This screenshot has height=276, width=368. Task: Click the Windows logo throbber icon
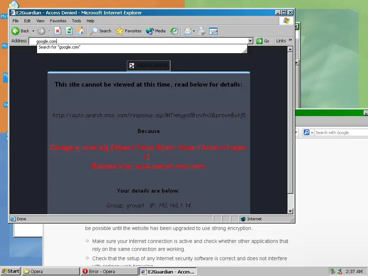286,21
